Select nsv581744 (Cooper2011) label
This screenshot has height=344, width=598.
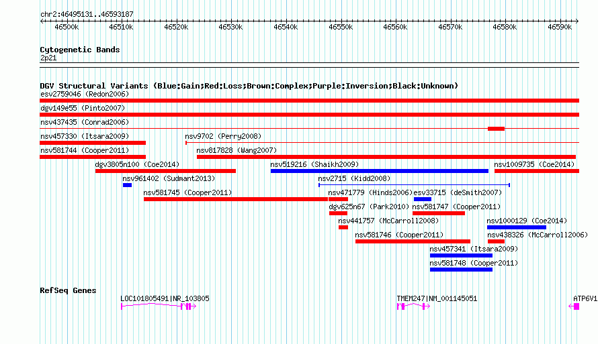click(85, 150)
